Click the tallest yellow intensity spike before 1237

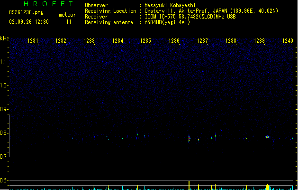click(x=189, y=185)
